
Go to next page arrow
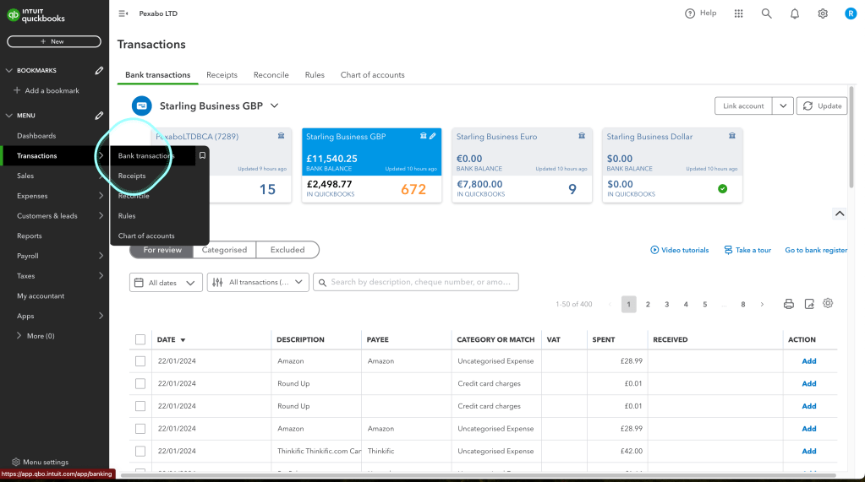coord(763,305)
